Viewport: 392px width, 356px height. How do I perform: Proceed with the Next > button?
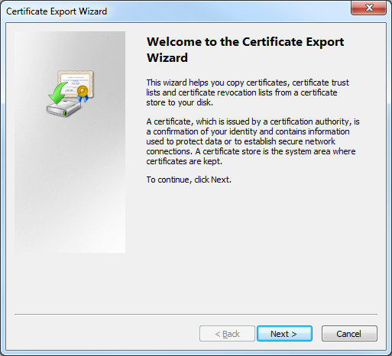coord(284,334)
